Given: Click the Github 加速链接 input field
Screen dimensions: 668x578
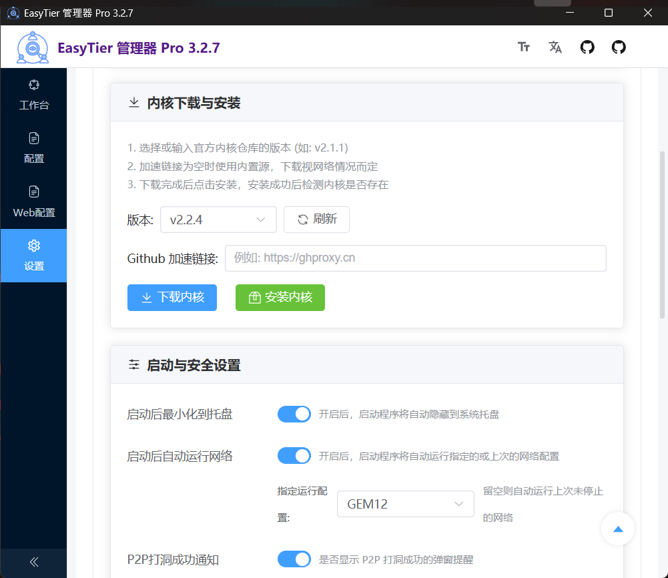Looking at the screenshot, I should (416, 258).
